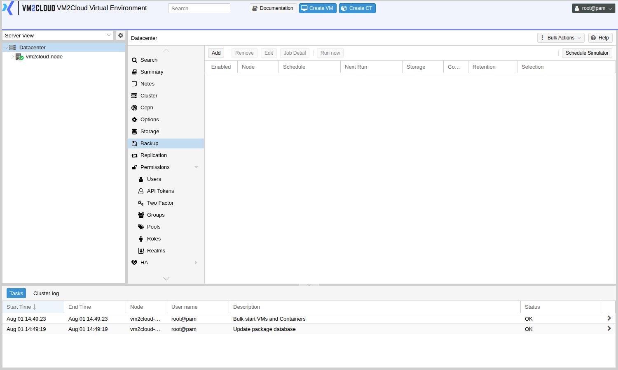The width and height of the screenshot is (618, 370).
Task: Open the Storage menu entry
Action: pyautogui.click(x=166, y=132)
